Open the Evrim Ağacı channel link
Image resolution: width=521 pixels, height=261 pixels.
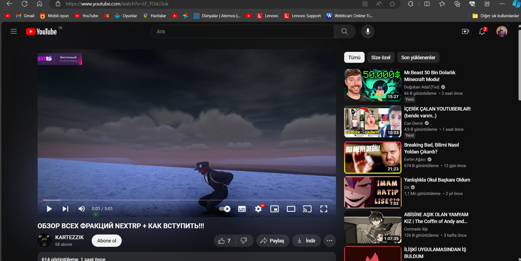(x=415, y=159)
